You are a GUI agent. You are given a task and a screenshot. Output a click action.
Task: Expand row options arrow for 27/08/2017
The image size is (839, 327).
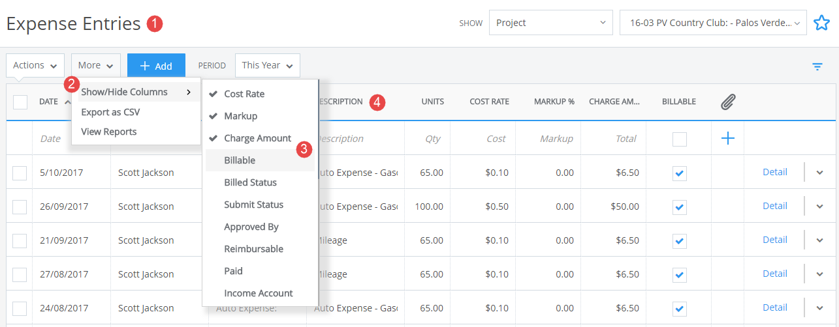tap(820, 274)
